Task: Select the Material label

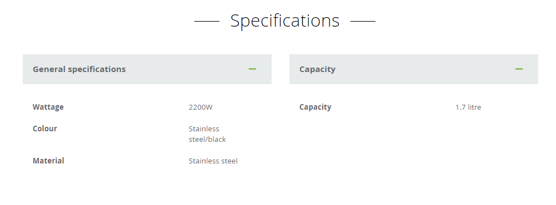Action: [x=48, y=161]
